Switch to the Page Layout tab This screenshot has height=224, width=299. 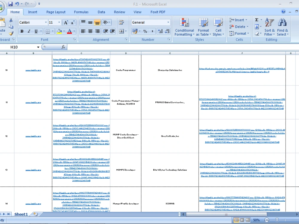coord(56,12)
